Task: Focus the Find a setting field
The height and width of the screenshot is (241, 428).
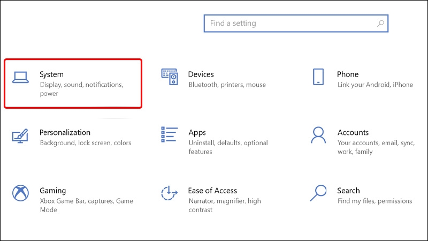Action: click(296, 24)
